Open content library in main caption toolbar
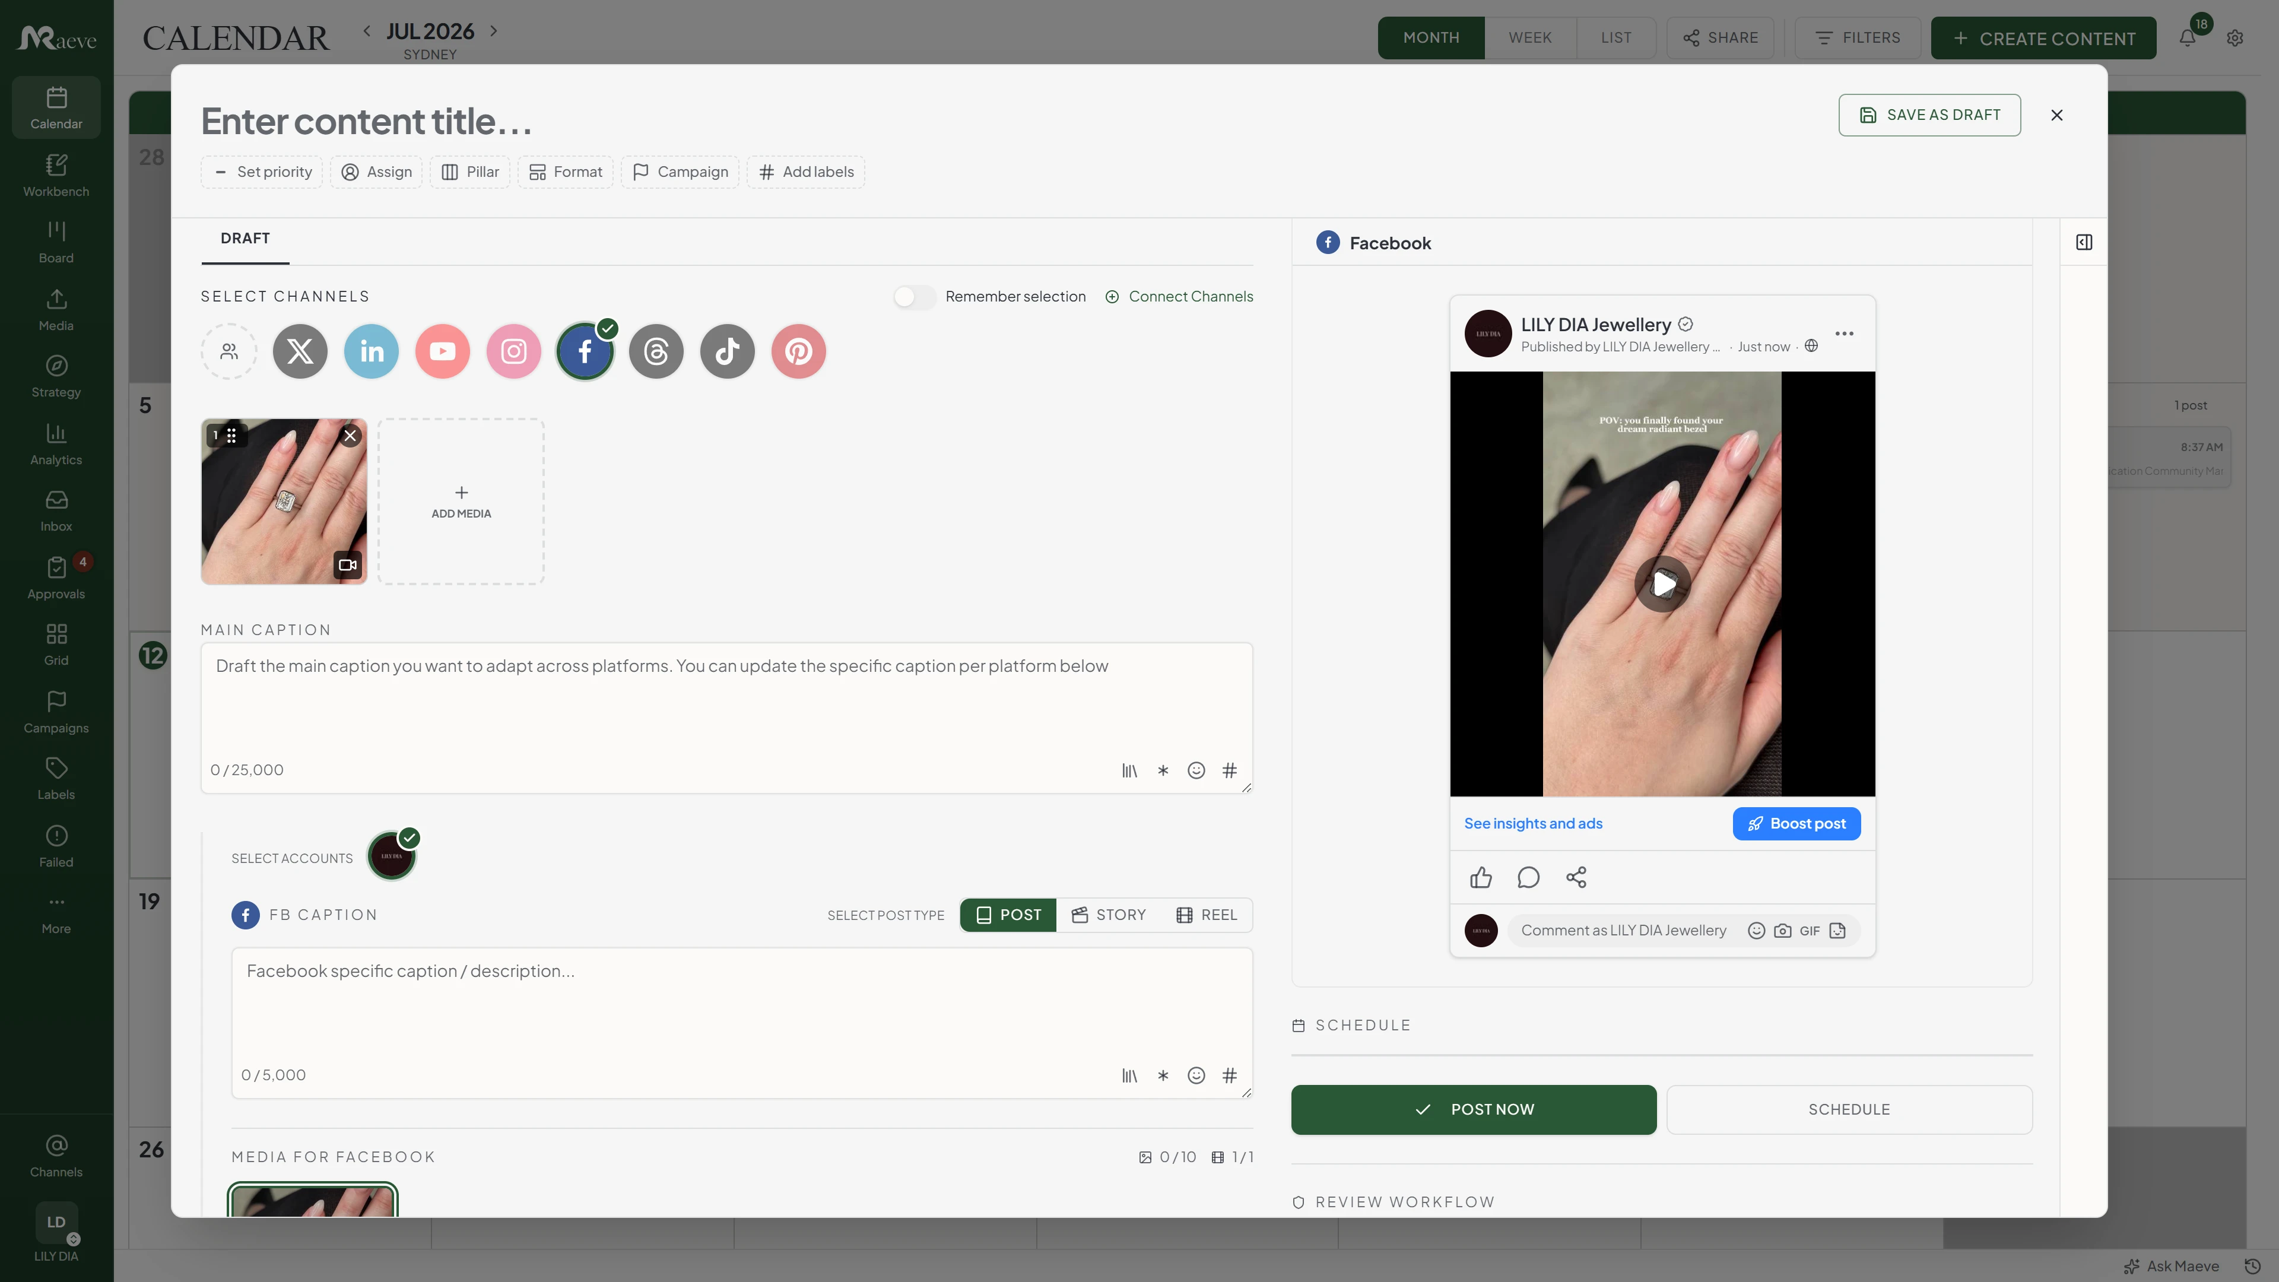Image resolution: width=2279 pixels, height=1282 pixels. [1129, 770]
